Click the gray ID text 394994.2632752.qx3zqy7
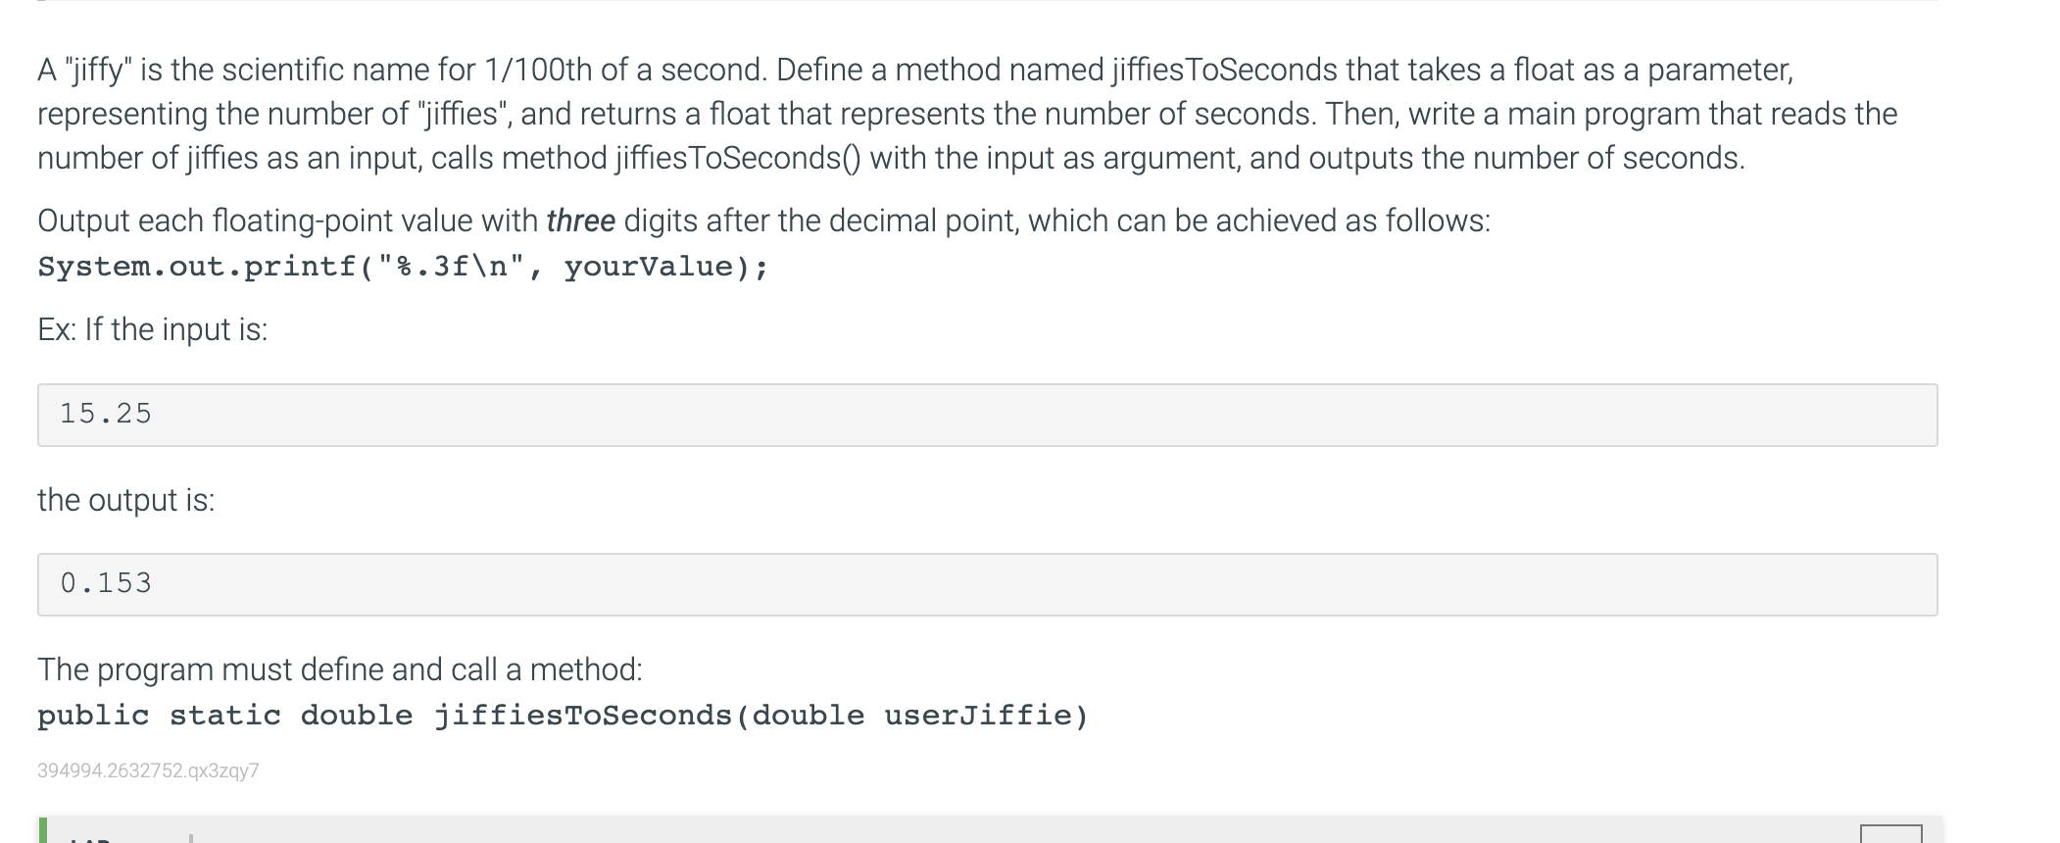The image size is (2060, 843). (x=148, y=770)
